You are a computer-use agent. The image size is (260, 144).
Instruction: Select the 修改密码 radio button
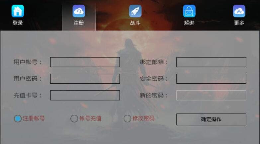click(x=128, y=118)
